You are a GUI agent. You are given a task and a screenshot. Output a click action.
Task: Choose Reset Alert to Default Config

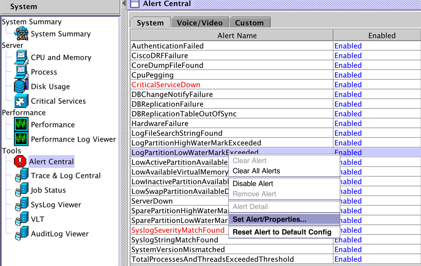284,232
